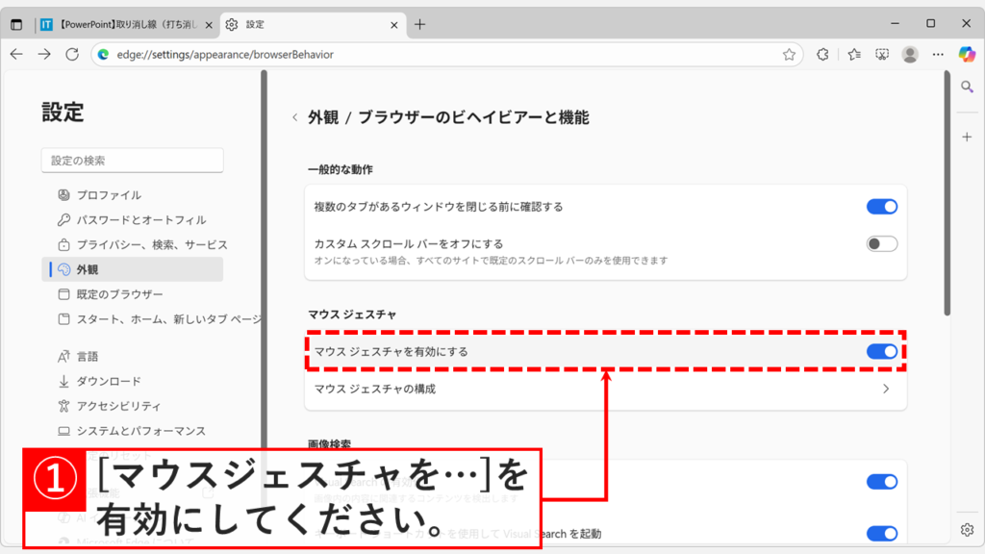Open the Copilot sidebar icon
The width and height of the screenshot is (985, 554).
pos(967,55)
